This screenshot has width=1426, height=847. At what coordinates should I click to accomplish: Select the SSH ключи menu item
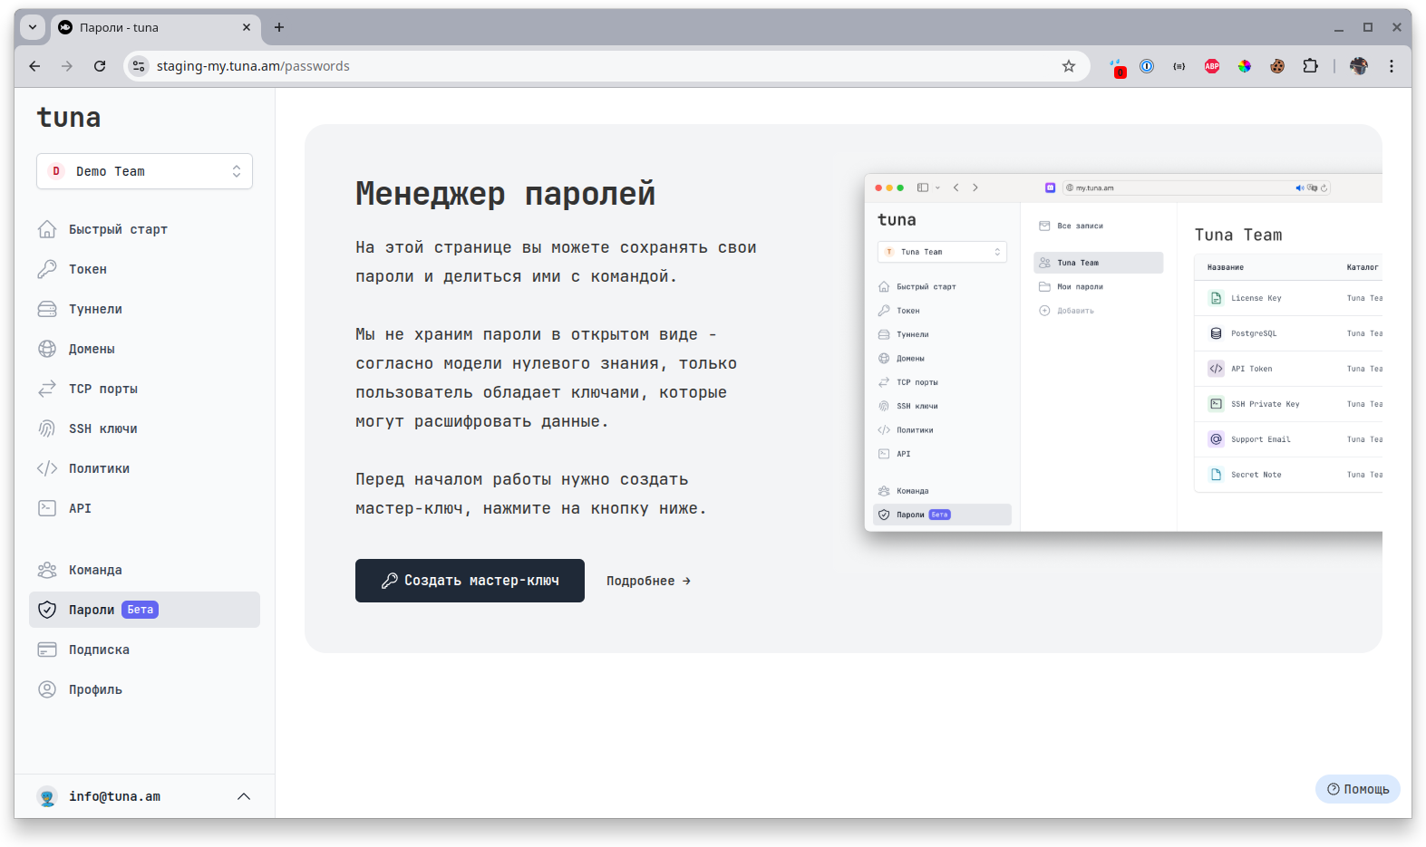(144, 428)
